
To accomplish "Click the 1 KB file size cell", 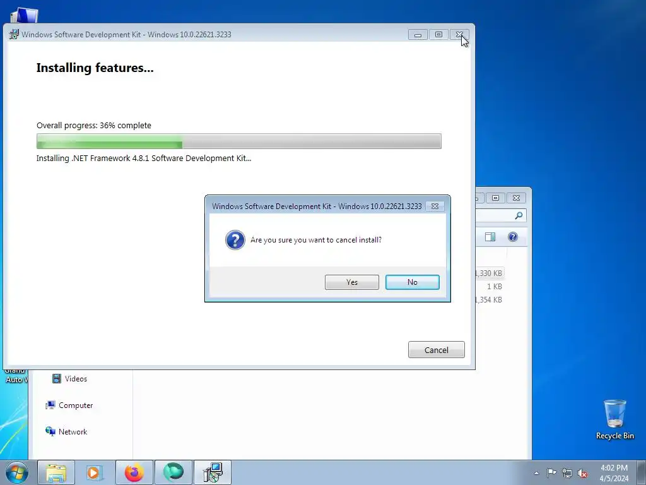I will coord(495,286).
